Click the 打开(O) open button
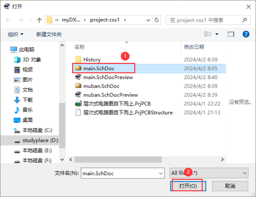The image size is (256, 197). coord(188,186)
